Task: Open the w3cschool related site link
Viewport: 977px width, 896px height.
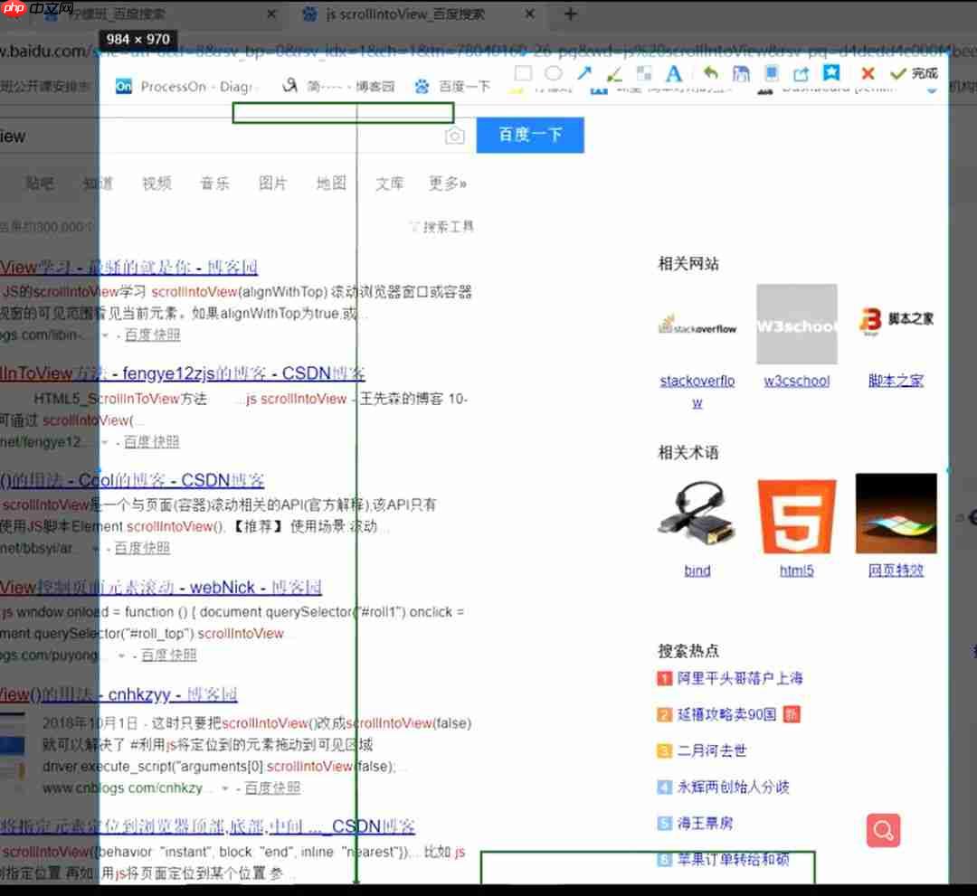Action: [x=796, y=381]
